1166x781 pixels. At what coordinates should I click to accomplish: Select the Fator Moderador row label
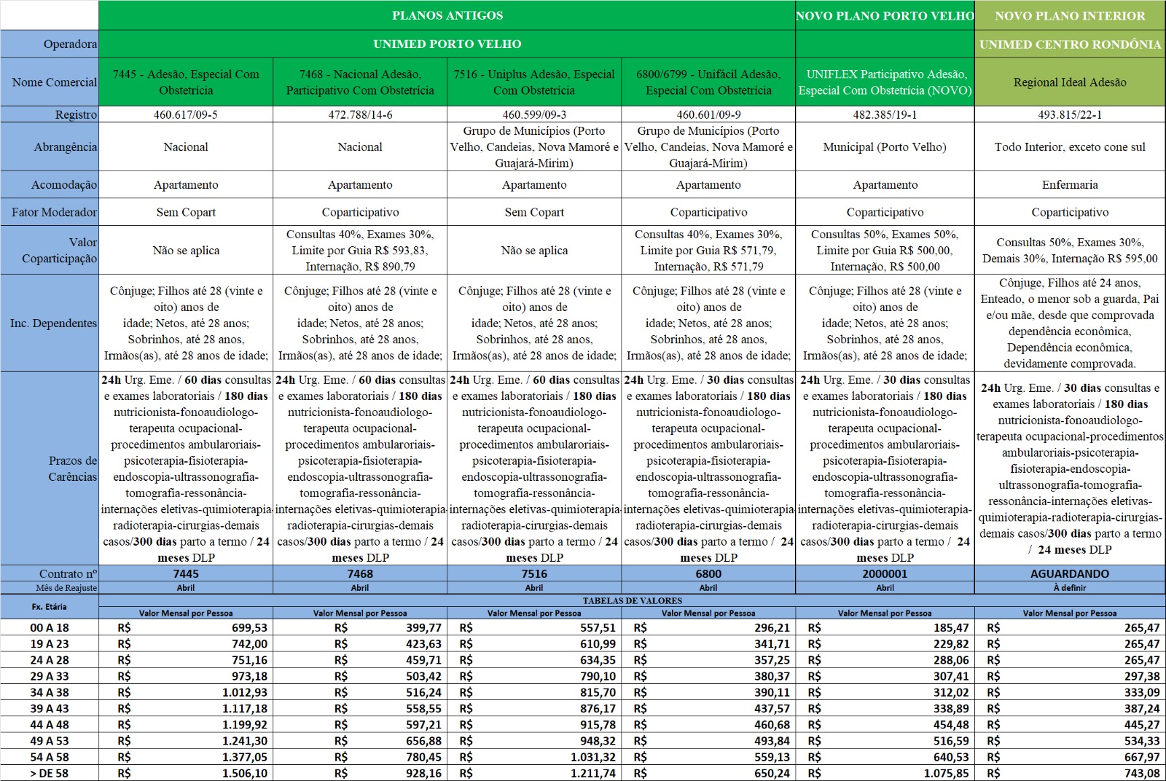[50, 212]
